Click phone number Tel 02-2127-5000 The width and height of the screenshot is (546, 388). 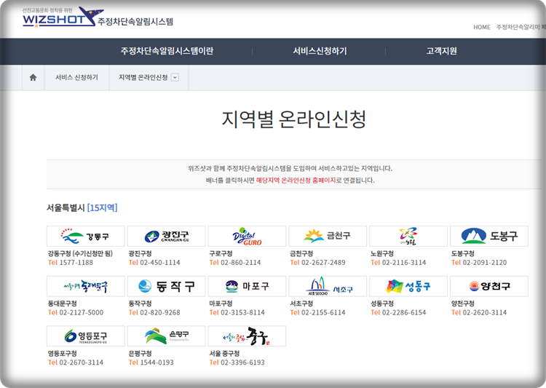(76, 313)
